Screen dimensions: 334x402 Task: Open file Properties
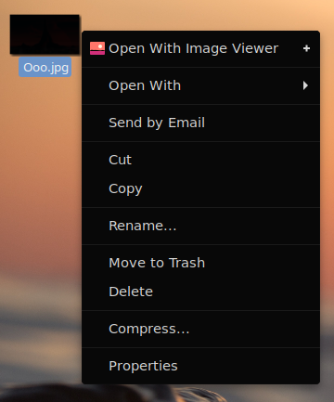(200, 366)
